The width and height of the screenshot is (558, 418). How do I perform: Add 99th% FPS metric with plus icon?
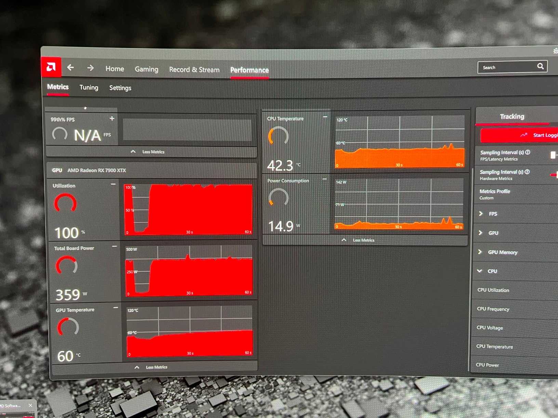[112, 119]
